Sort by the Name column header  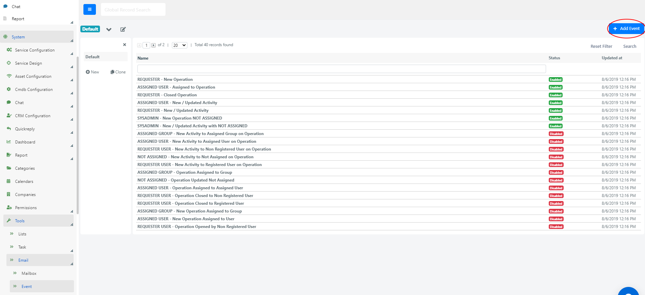[x=143, y=58]
